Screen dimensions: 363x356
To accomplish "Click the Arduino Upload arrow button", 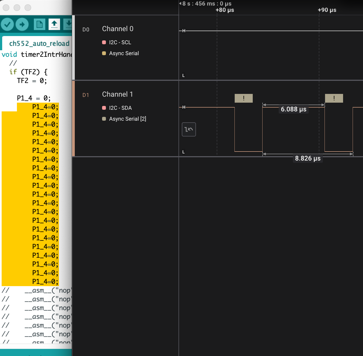I will pos(22,25).
